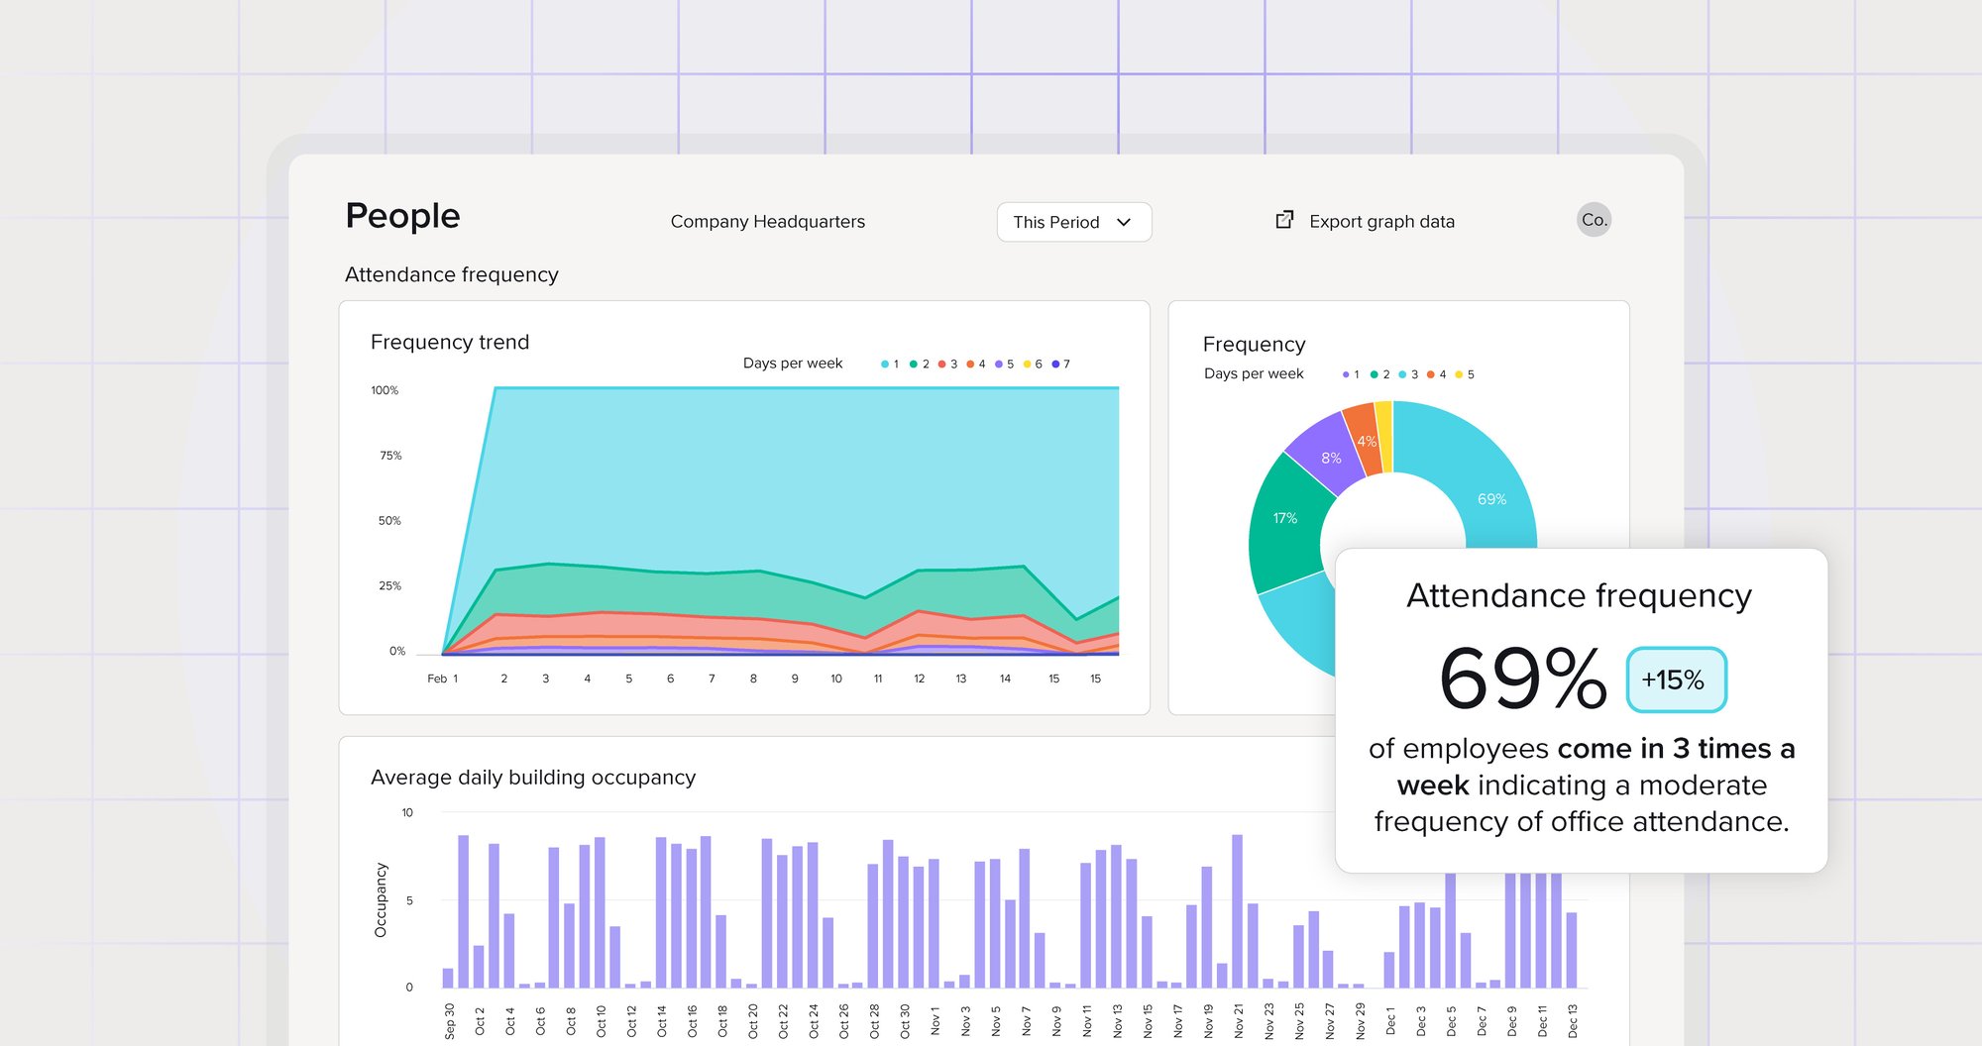Image resolution: width=1982 pixels, height=1046 pixels.
Task: Toggle legend item 3 in Frequency donut chart
Action: click(1408, 374)
